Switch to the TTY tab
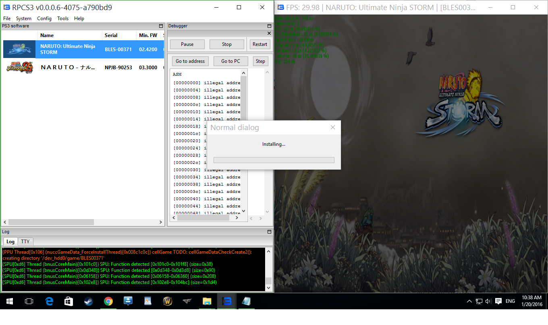This screenshot has width=548, height=325. [x=25, y=242]
